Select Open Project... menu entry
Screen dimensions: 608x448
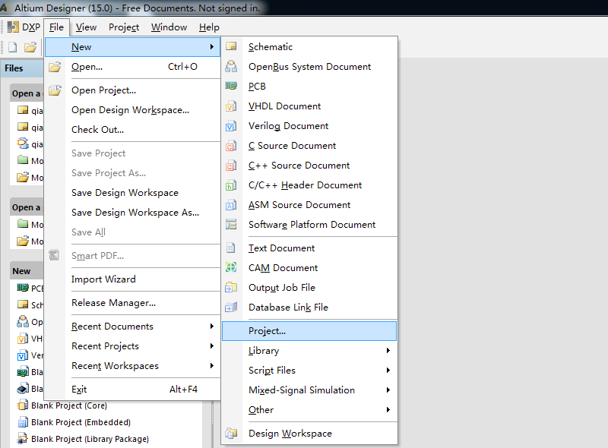pos(103,90)
